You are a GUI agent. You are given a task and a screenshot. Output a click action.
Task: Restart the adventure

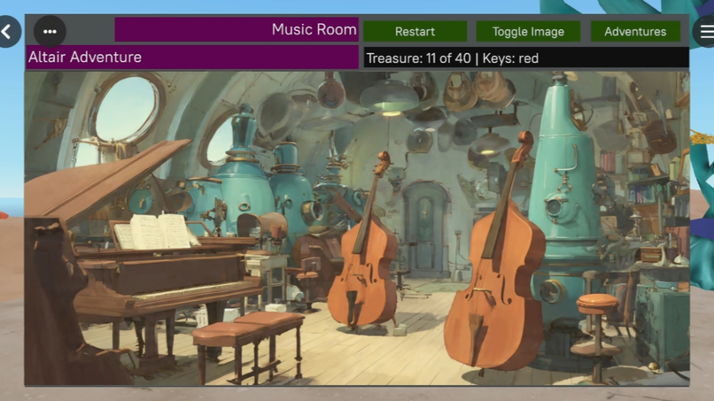[x=415, y=31]
